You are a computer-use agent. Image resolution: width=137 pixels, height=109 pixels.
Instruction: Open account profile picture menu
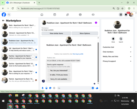coord(131,14)
